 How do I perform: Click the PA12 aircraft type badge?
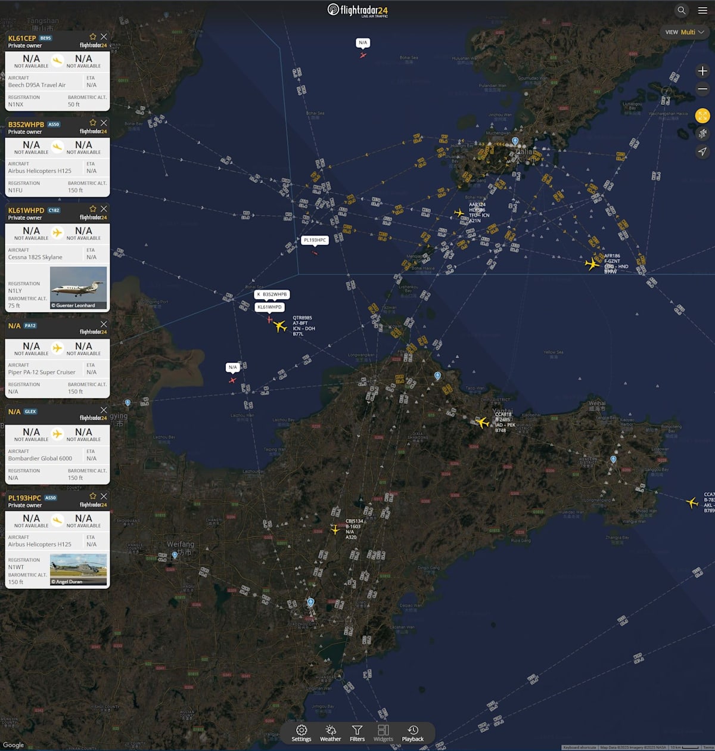click(x=30, y=326)
